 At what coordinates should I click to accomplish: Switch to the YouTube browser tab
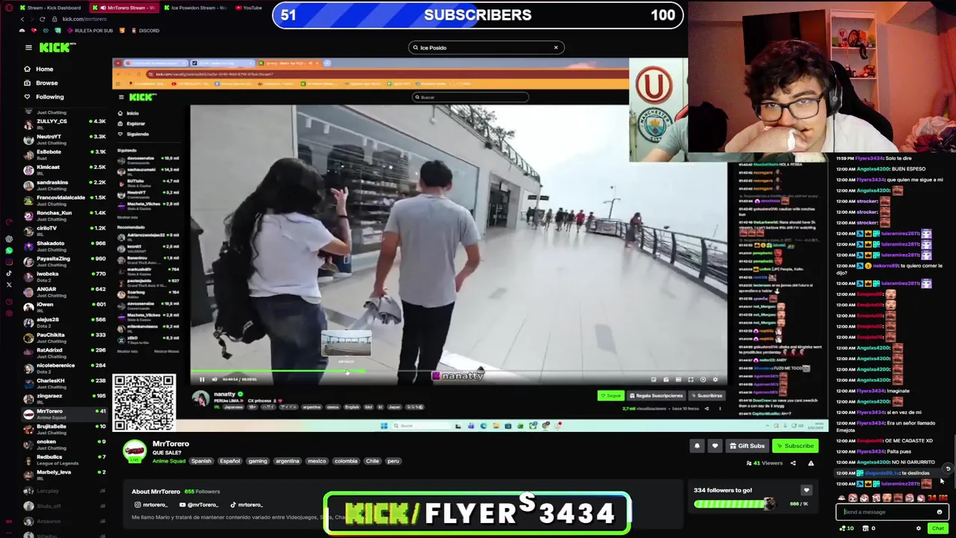pyautogui.click(x=249, y=7)
